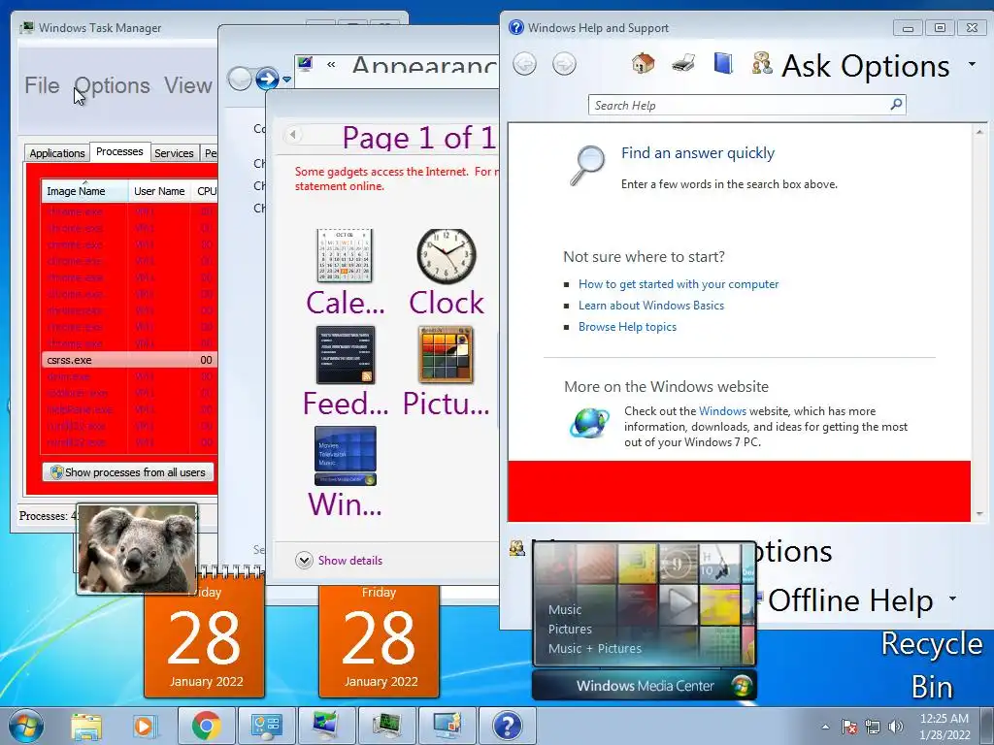Image resolution: width=994 pixels, height=745 pixels.
Task: Click the Ask person icon in Help toolbar
Action: pyautogui.click(x=762, y=63)
